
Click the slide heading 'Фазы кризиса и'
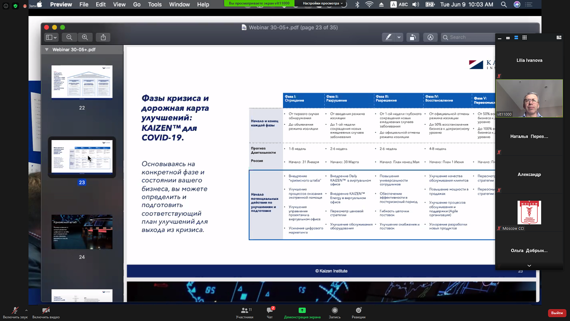click(175, 98)
